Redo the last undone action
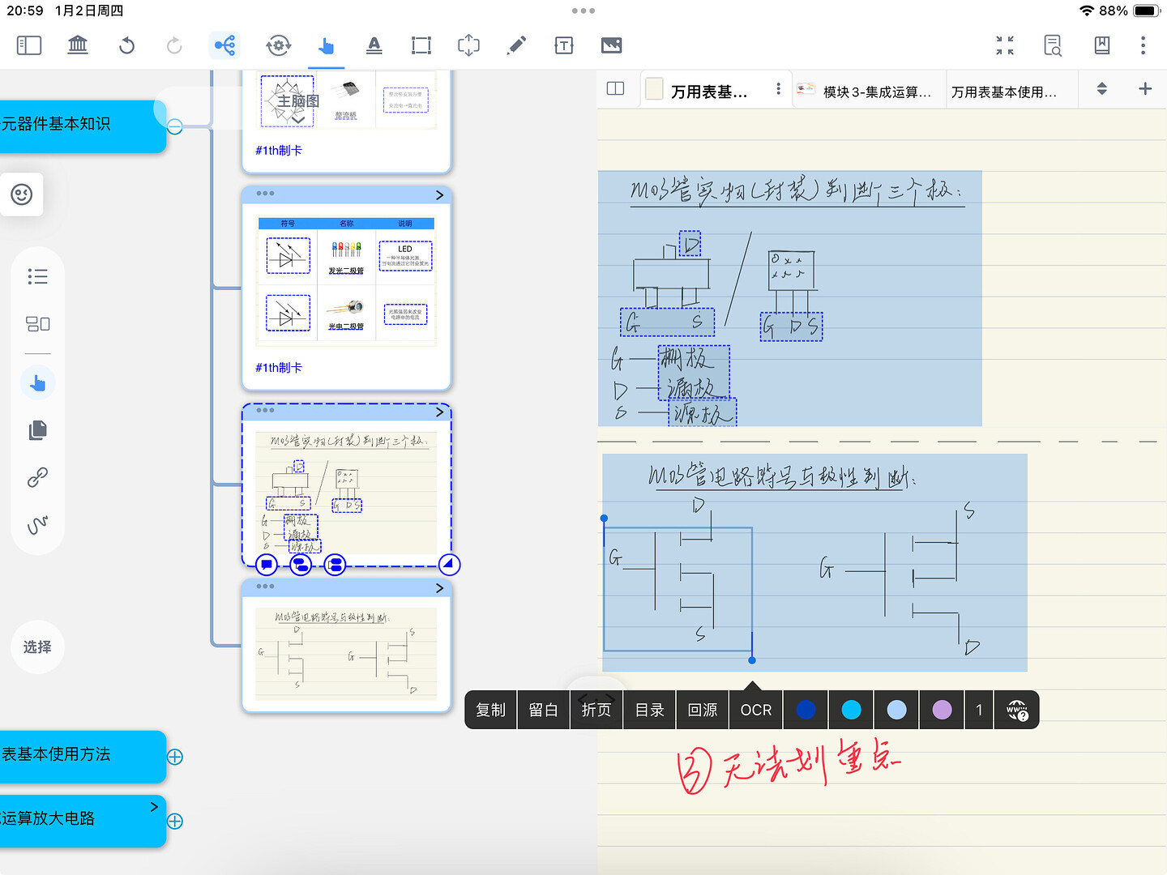This screenshot has width=1167, height=875. pyautogui.click(x=174, y=45)
